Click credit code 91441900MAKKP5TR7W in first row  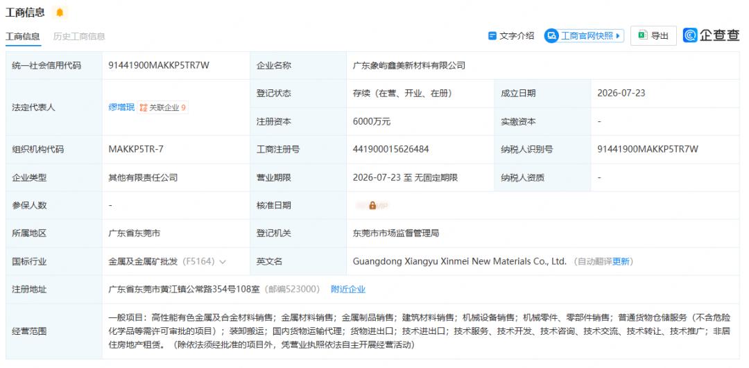pyautogui.click(x=159, y=66)
